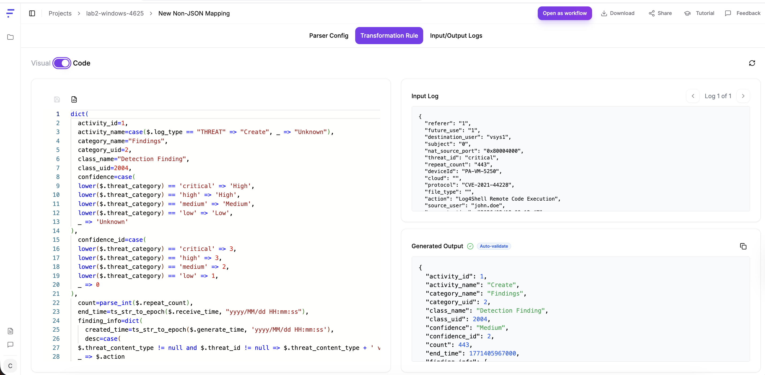765x375 pixels.
Task: Go to the previous log with the left chevron
Action: (x=693, y=96)
